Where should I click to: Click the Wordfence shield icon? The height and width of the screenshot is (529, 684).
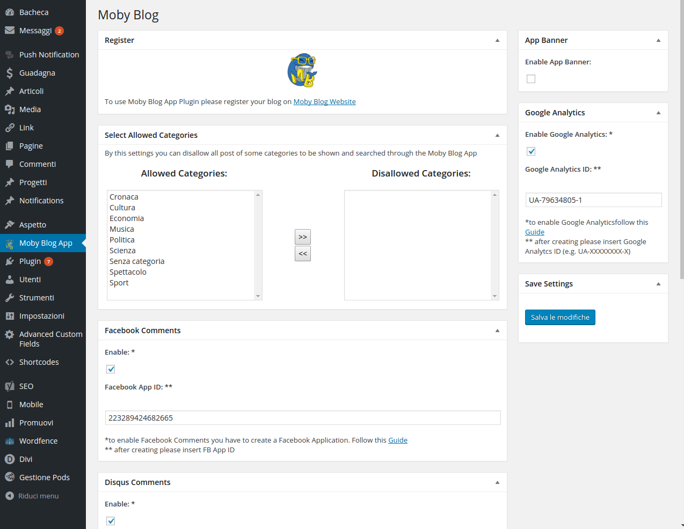[x=10, y=441]
